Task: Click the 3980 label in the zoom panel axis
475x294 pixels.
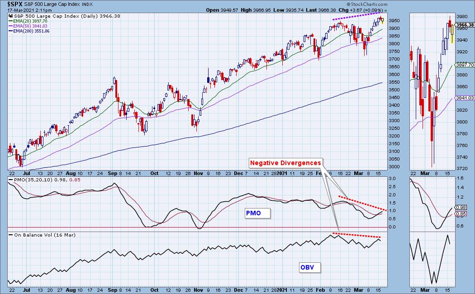Action: [x=462, y=17]
